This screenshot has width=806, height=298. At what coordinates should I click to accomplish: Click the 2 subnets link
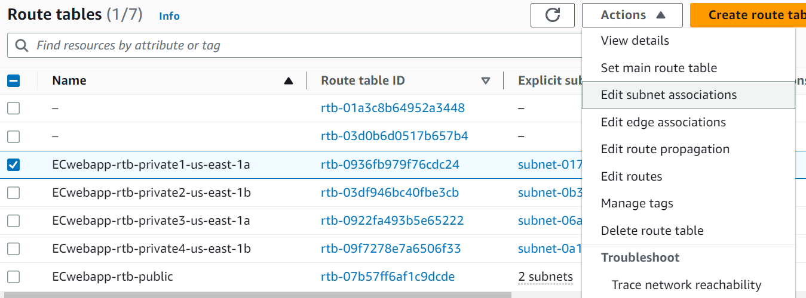click(x=545, y=277)
